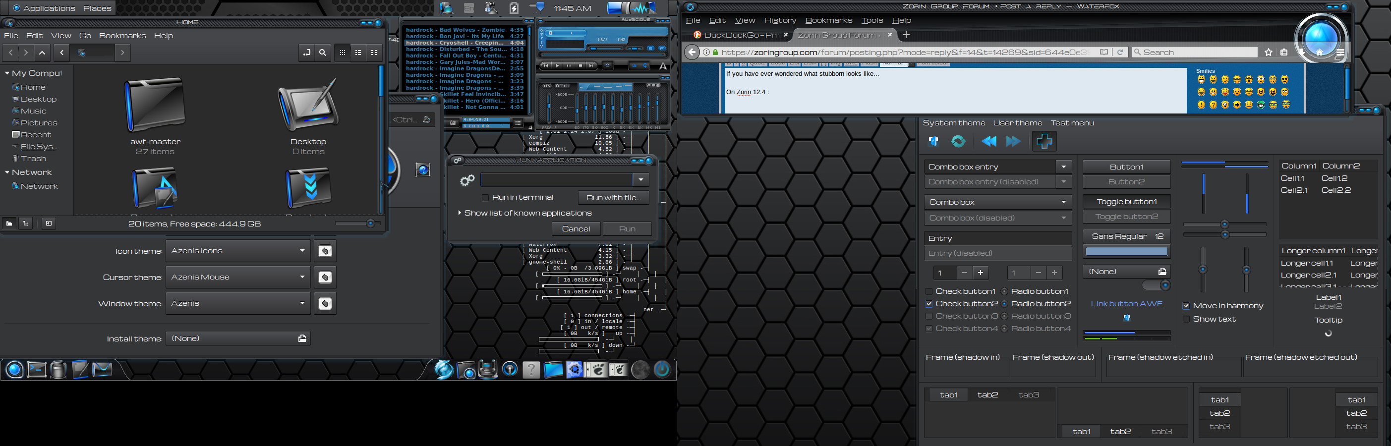The image size is (1391, 446).
Task: Open the Combo box dropdown
Action: [x=998, y=202]
